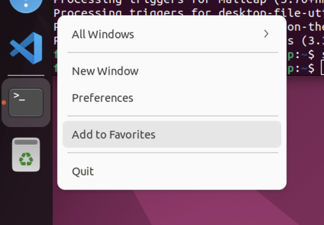Image resolution: width=324 pixels, height=225 pixels.
Task: Pin Terminal with Add to Favorites
Action: point(113,135)
